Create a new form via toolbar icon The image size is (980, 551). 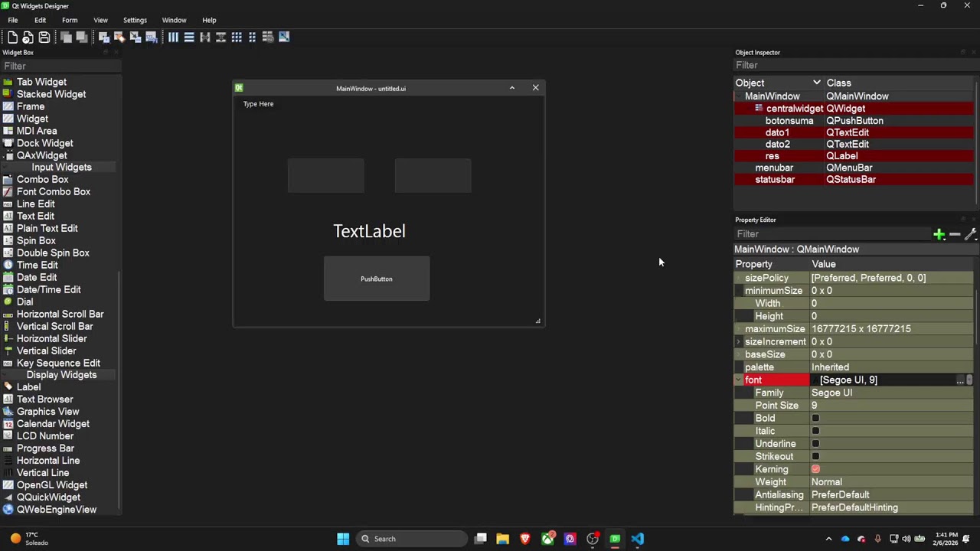(x=12, y=37)
